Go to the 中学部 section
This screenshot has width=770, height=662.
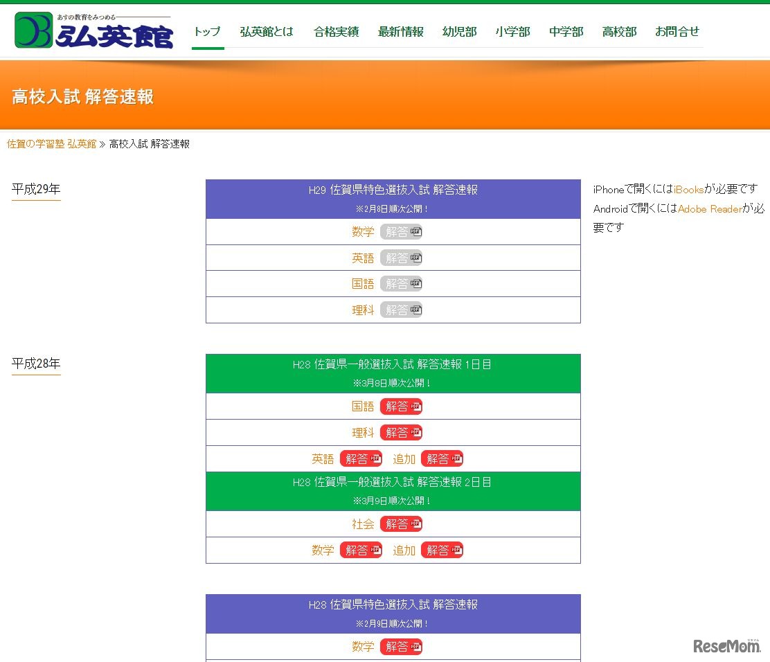pyautogui.click(x=566, y=31)
